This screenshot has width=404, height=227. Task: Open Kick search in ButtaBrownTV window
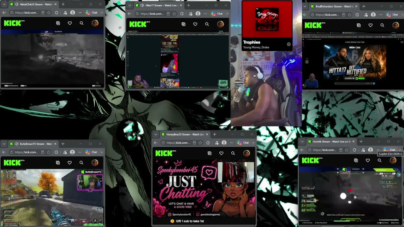[81, 163]
